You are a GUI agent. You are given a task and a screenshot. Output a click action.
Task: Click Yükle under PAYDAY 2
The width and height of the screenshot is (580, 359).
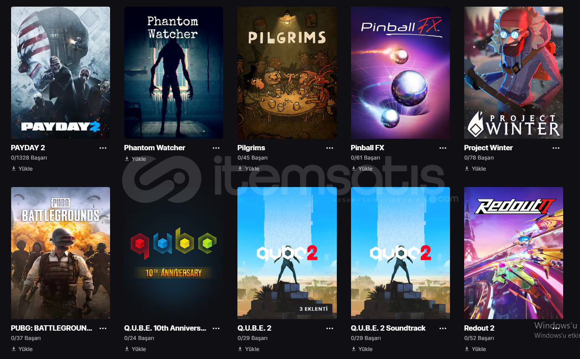(x=22, y=168)
